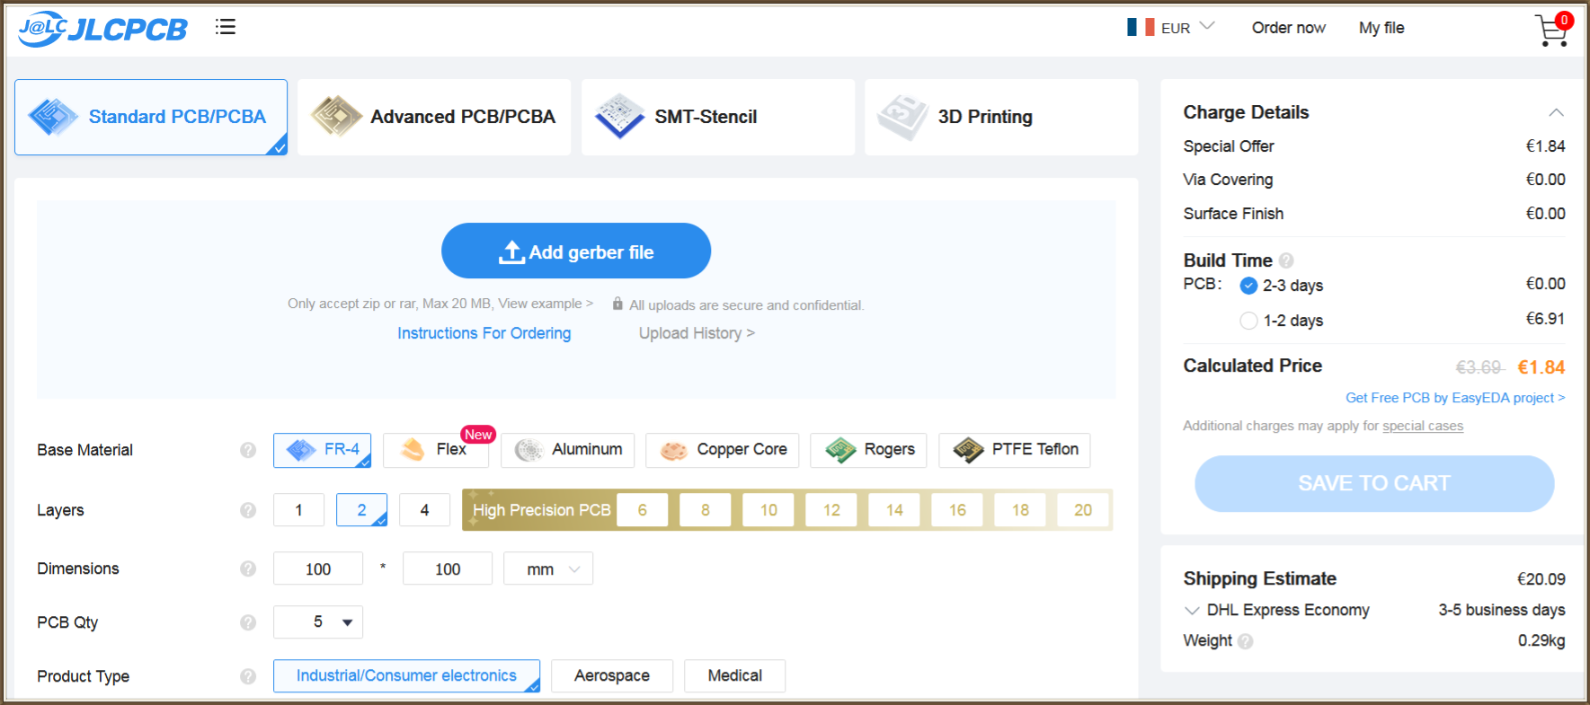This screenshot has width=1590, height=705.
Task: Click help icon next to PCB Qty
Action: point(248,622)
